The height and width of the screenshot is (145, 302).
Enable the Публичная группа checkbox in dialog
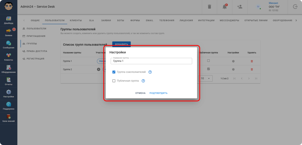[x=114, y=81]
